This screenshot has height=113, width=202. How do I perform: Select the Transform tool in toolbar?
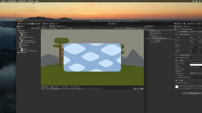click(x=36, y=24)
